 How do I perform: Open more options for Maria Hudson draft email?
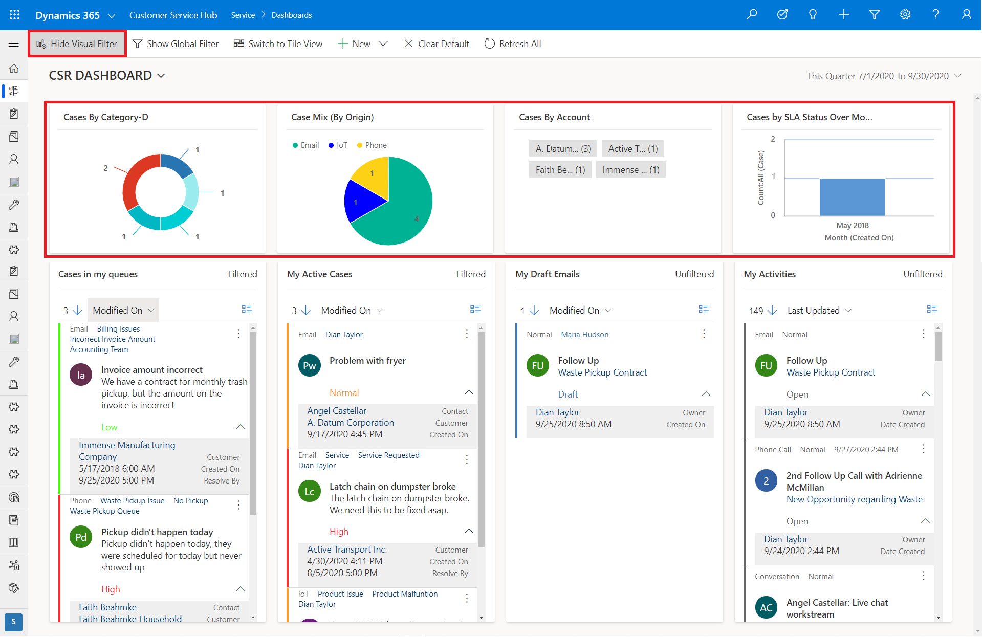point(704,334)
